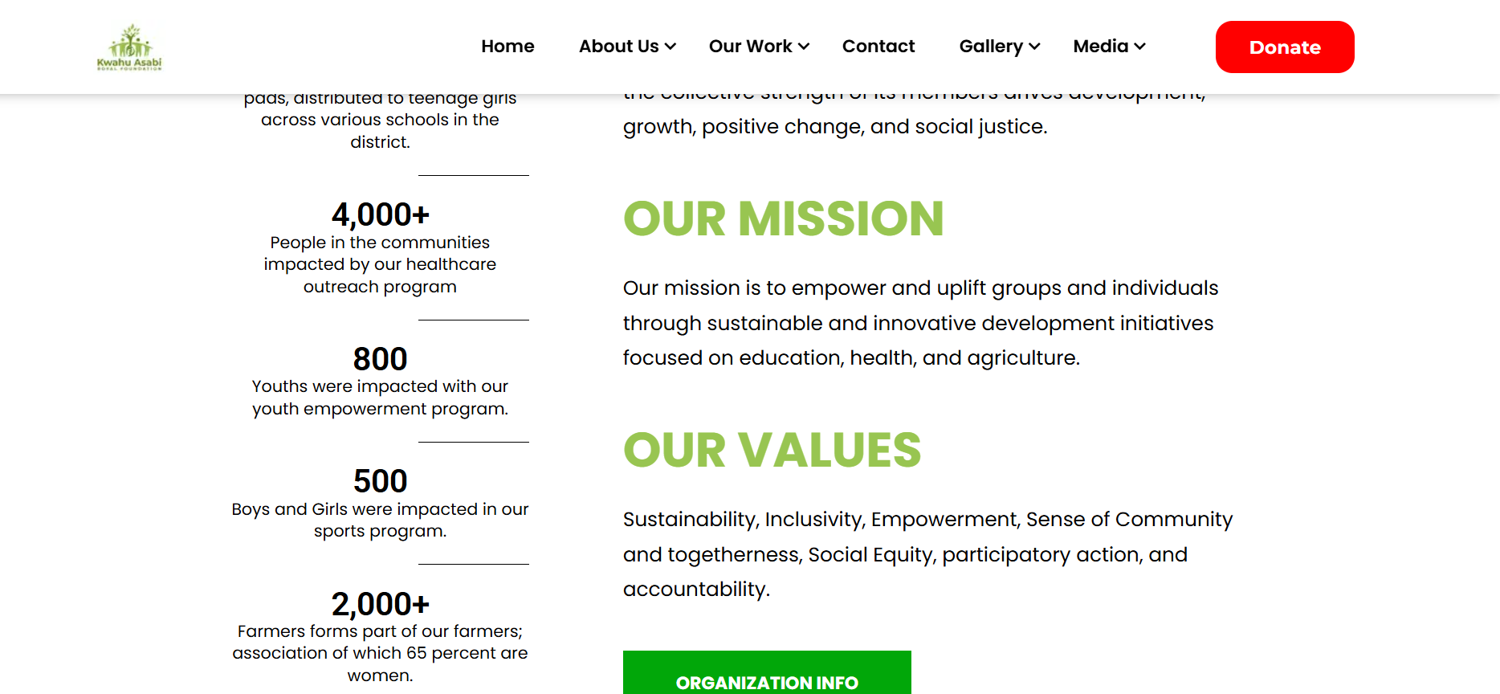Click the 2,000+ farmers statistic

click(380, 604)
